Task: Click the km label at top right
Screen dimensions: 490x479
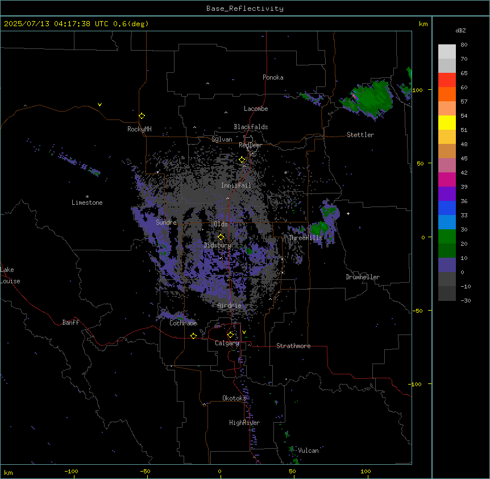Action: tap(423, 24)
